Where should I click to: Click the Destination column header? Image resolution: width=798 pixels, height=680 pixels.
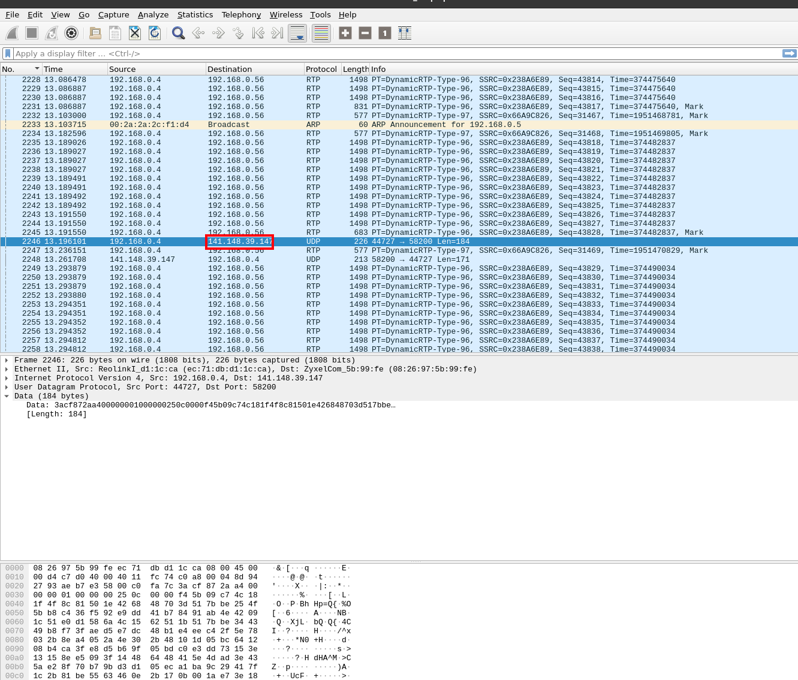[x=230, y=69]
